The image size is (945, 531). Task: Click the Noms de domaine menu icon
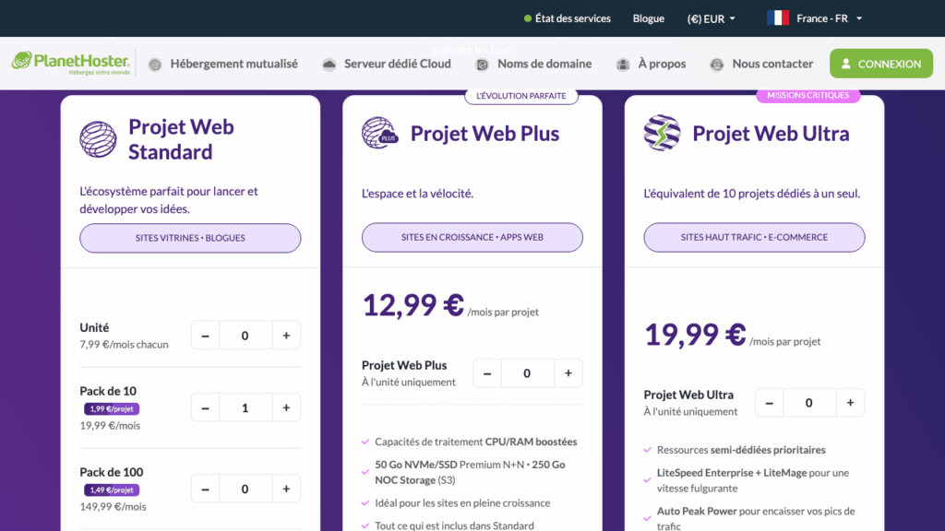[482, 65]
